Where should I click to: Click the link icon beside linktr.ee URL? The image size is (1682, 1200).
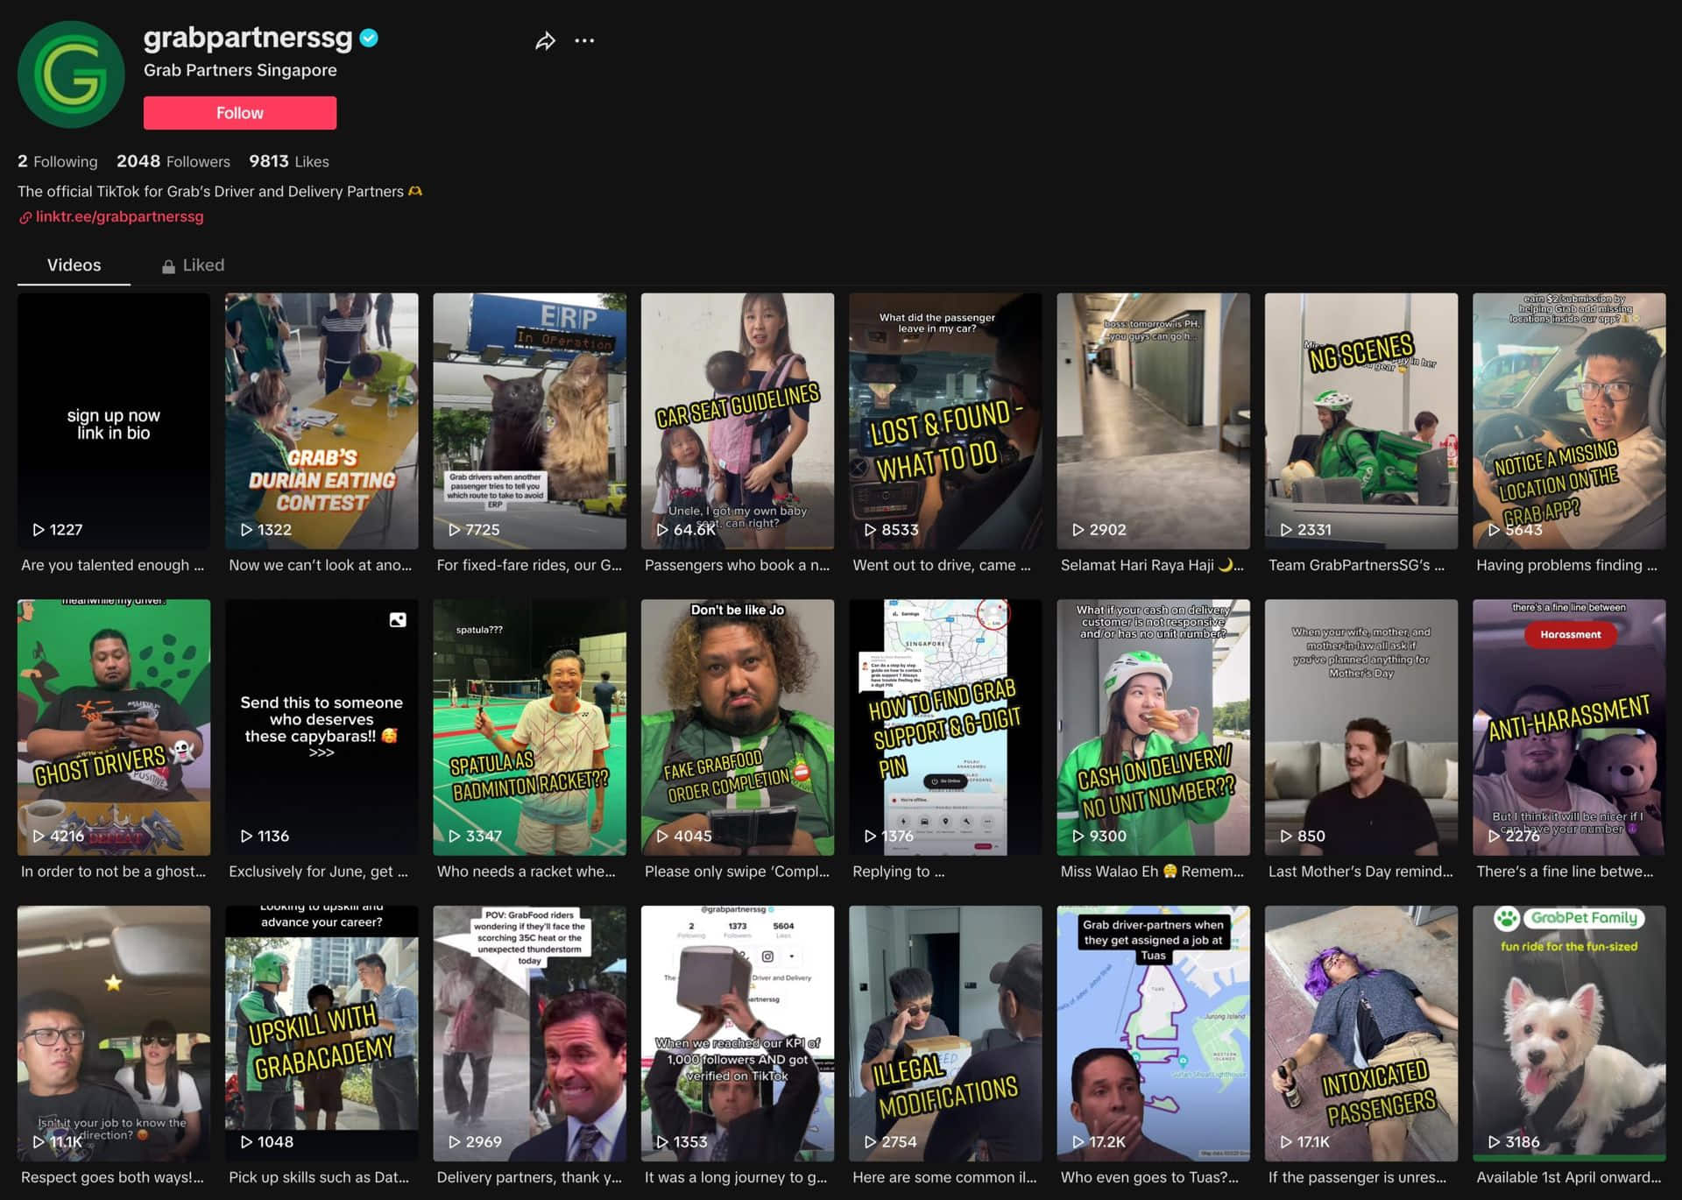pyautogui.click(x=25, y=217)
